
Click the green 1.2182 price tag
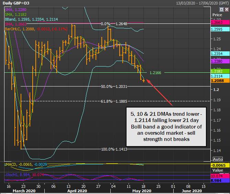tap(220, 71)
